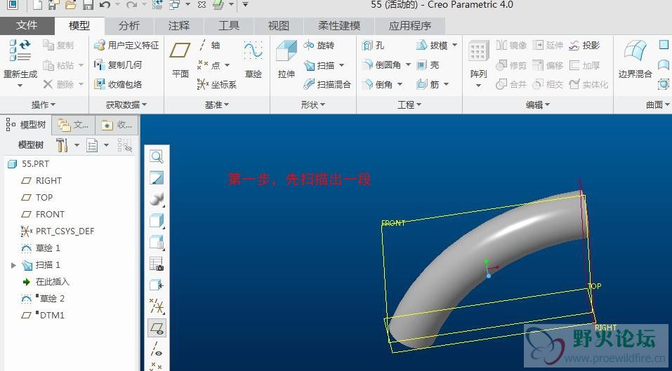Open the Model Tree (模型树) panel tab

(x=26, y=125)
